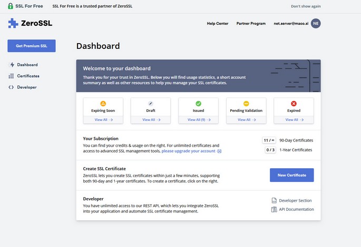Click the Pending Validation status icon
Viewport: 361px width, 247px height.
[246, 104]
